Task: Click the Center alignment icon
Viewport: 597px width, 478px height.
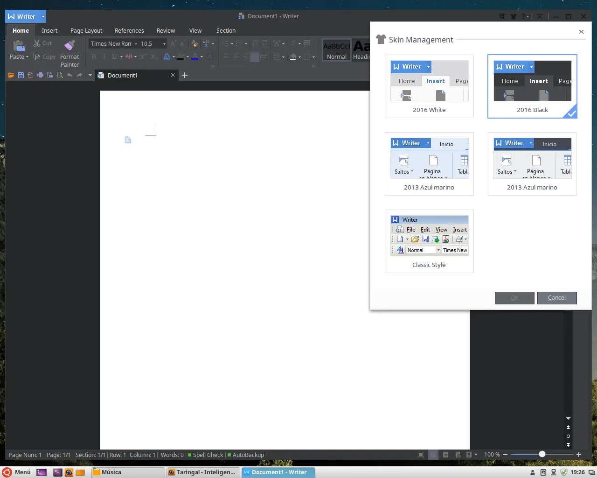Action: tap(236, 57)
